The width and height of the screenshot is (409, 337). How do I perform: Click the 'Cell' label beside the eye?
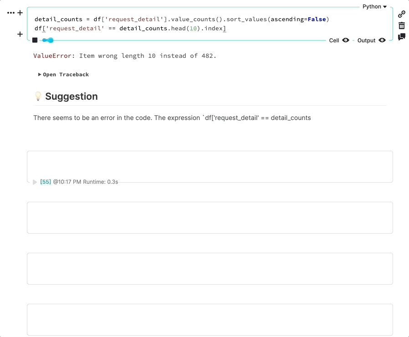click(x=334, y=41)
